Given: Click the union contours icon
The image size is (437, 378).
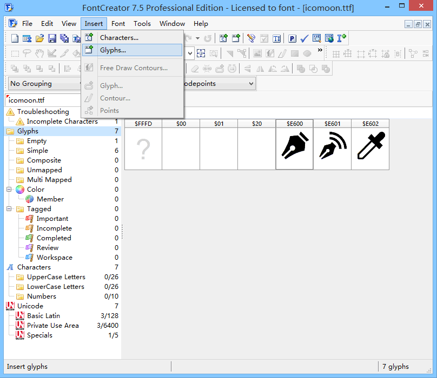Looking at the screenshot, I should pos(301,69).
